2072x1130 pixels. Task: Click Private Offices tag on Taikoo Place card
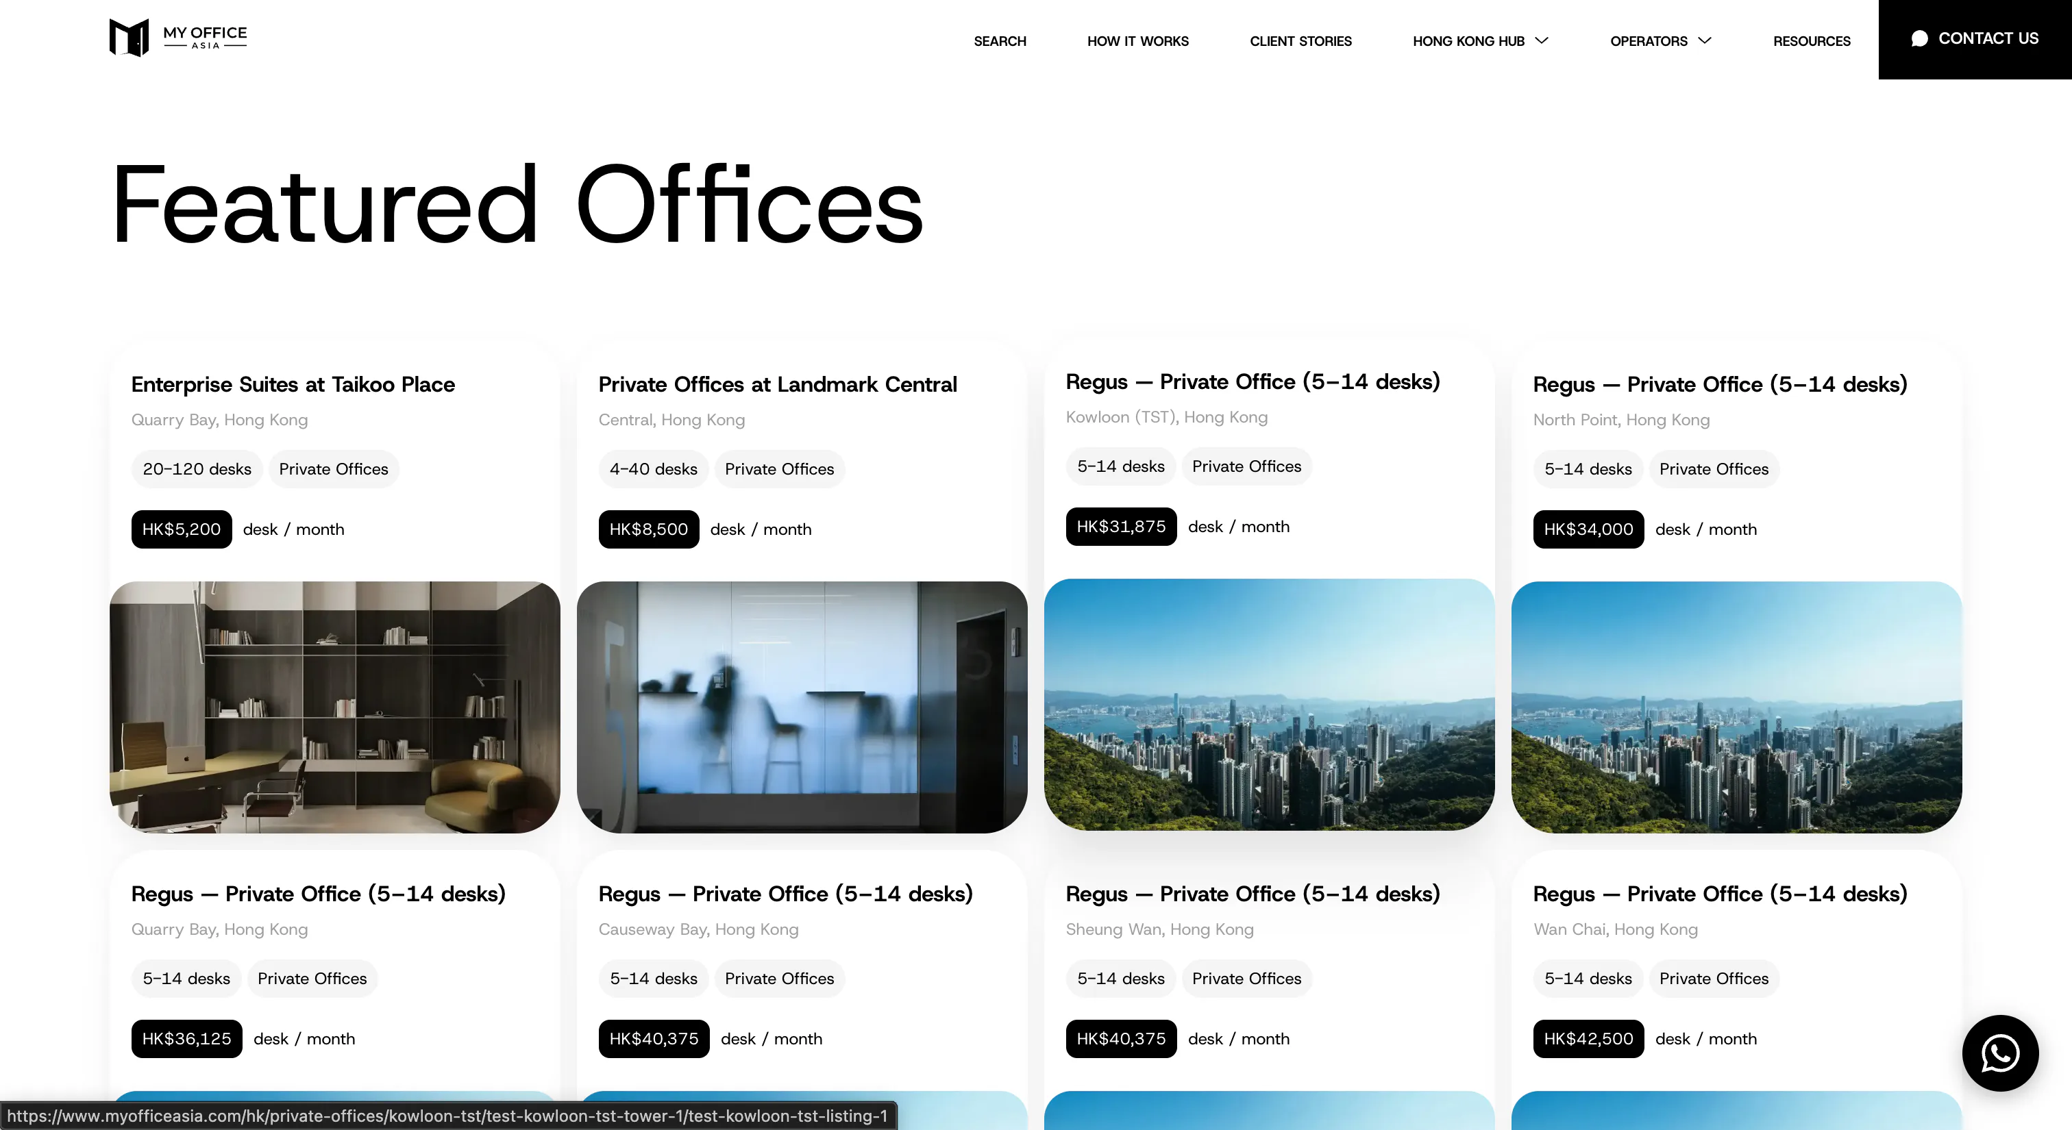coord(333,468)
